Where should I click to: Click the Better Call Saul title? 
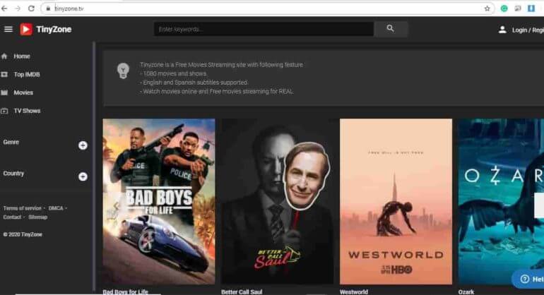coord(242,292)
